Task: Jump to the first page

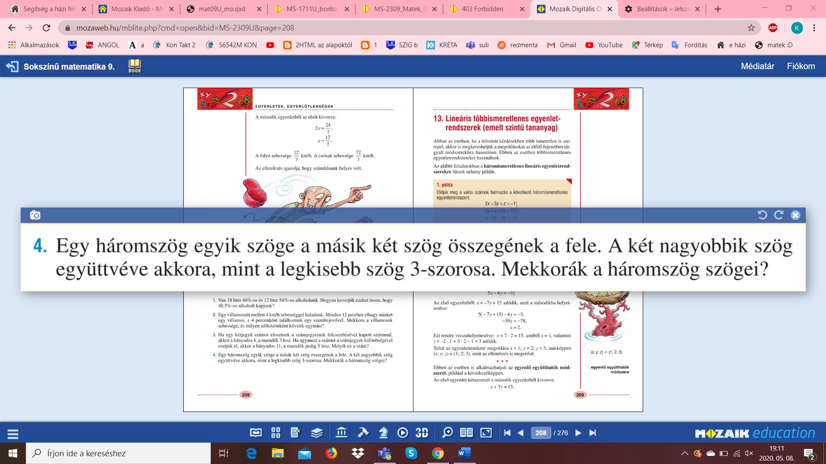Action: [507, 433]
